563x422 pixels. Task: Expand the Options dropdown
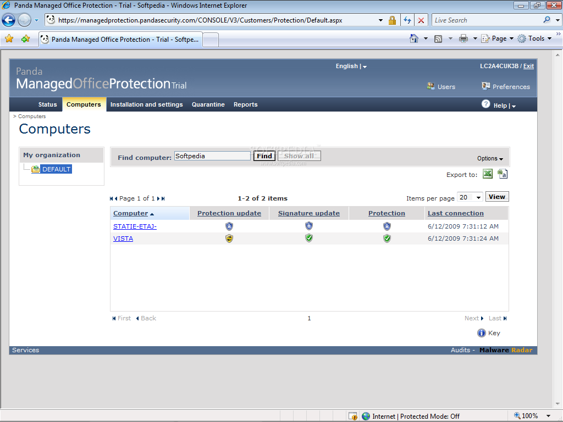[490, 158]
